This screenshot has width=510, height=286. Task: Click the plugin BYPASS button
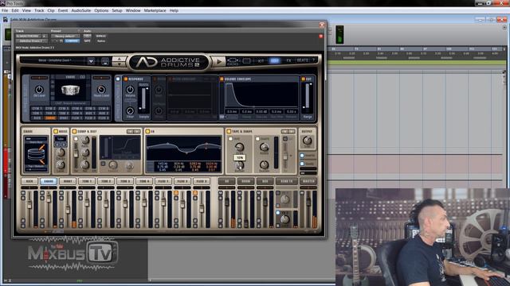pos(101,36)
